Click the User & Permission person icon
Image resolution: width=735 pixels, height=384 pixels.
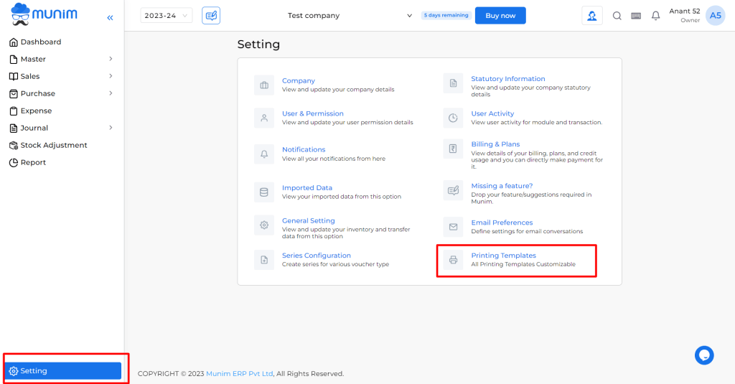pyautogui.click(x=264, y=118)
